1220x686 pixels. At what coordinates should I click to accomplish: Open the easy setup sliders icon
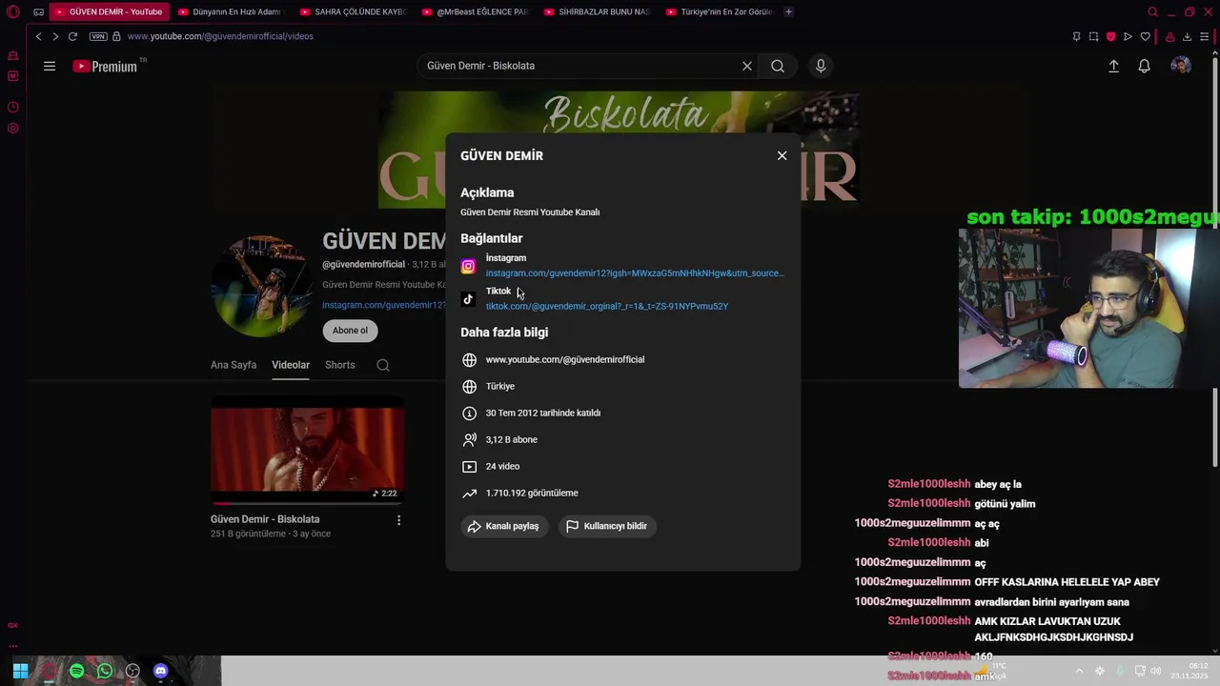[1204, 36]
